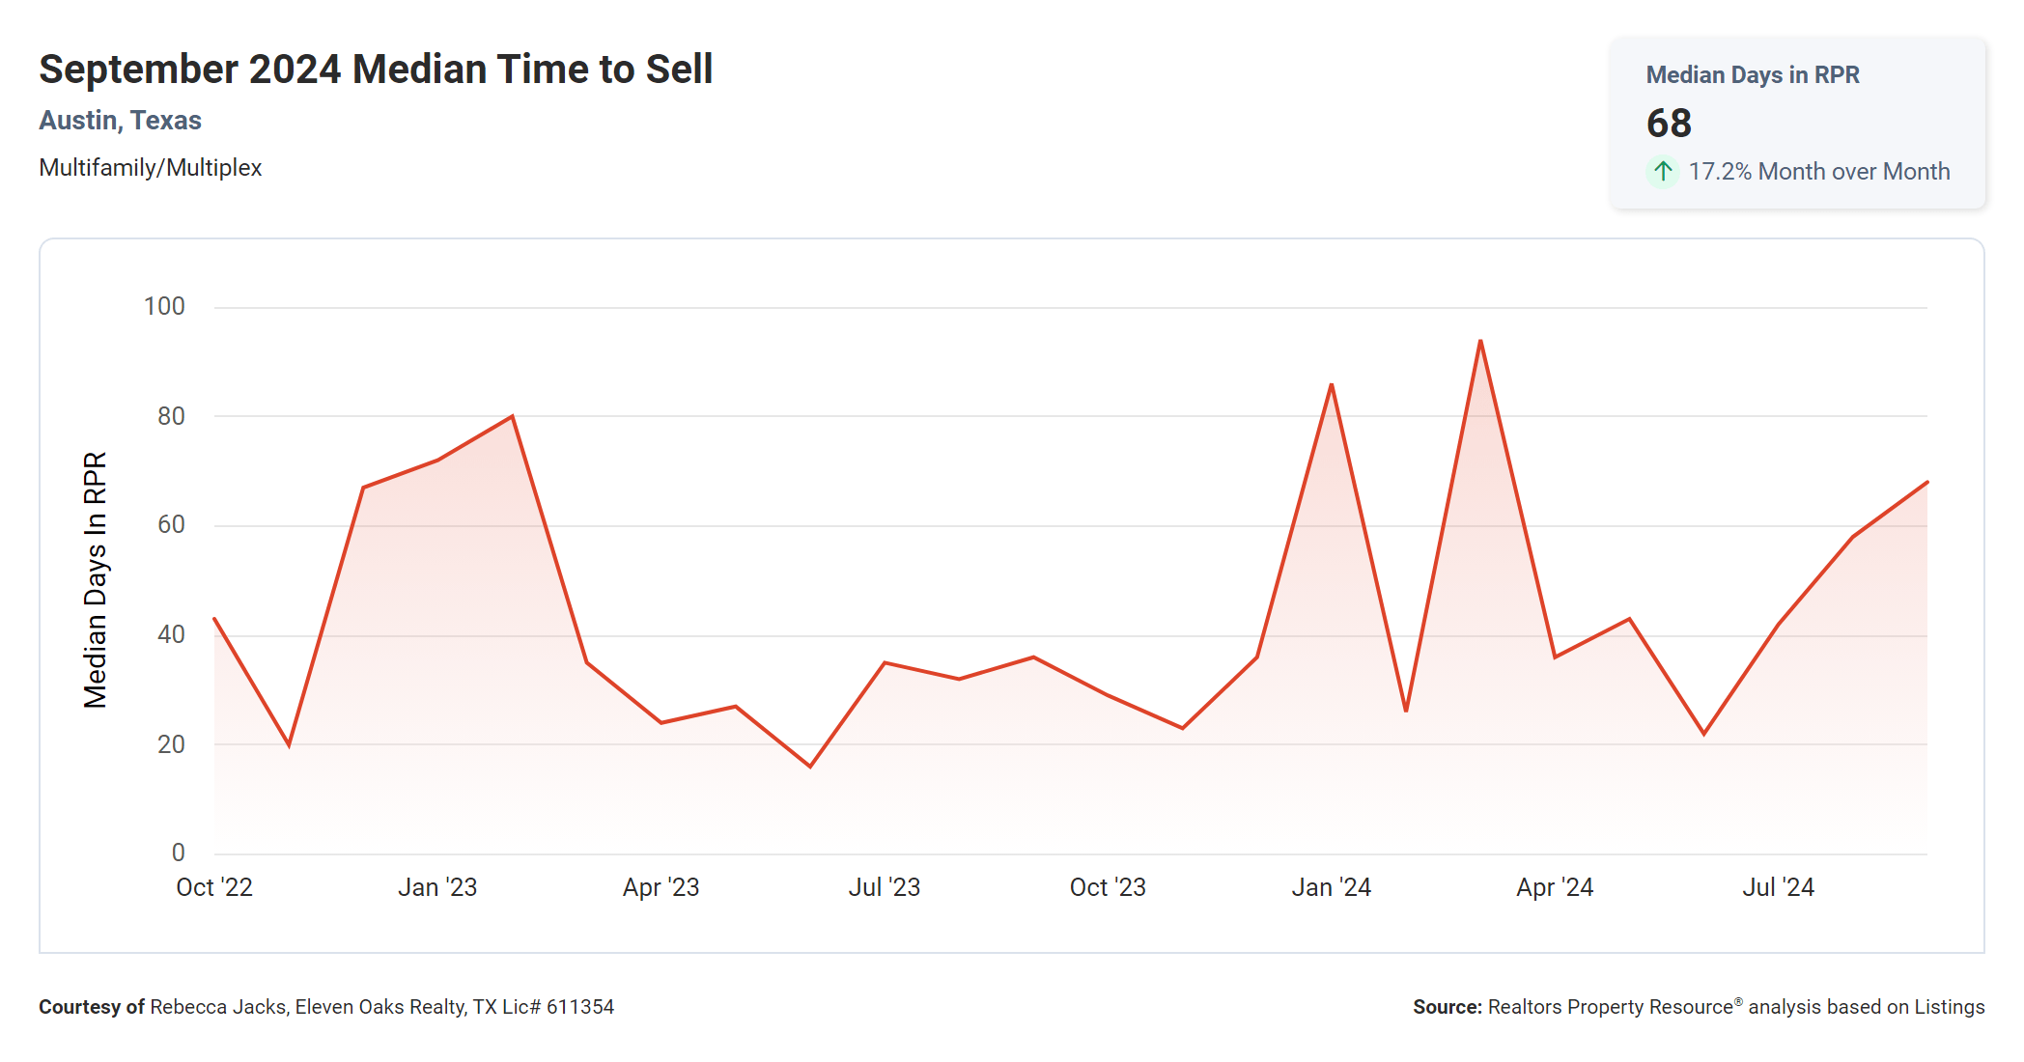Click the 100 y-axis tick label
Viewport: 2024px width, 1062px height.
coord(164,307)
